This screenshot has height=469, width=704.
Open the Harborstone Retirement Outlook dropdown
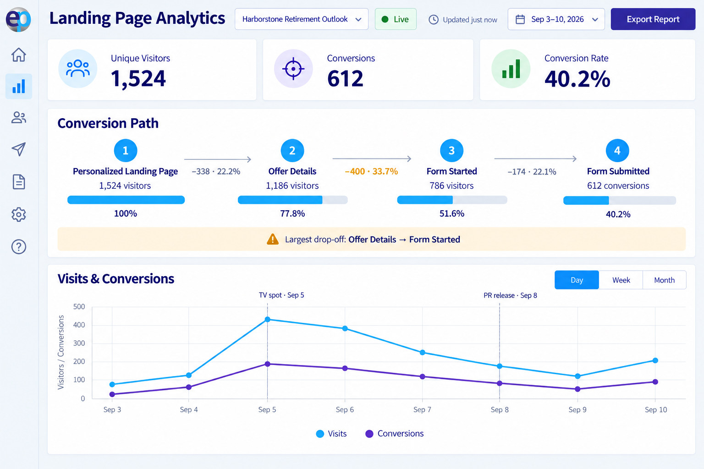302,19
